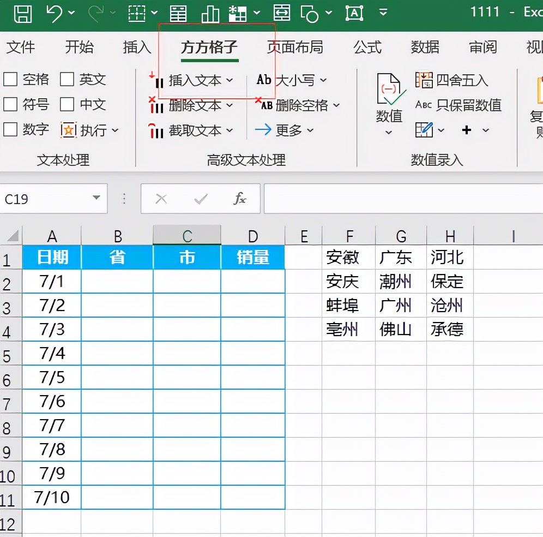Click the formula bar cancel X icon
Viewport: 543px width, 537px height.
161,199
